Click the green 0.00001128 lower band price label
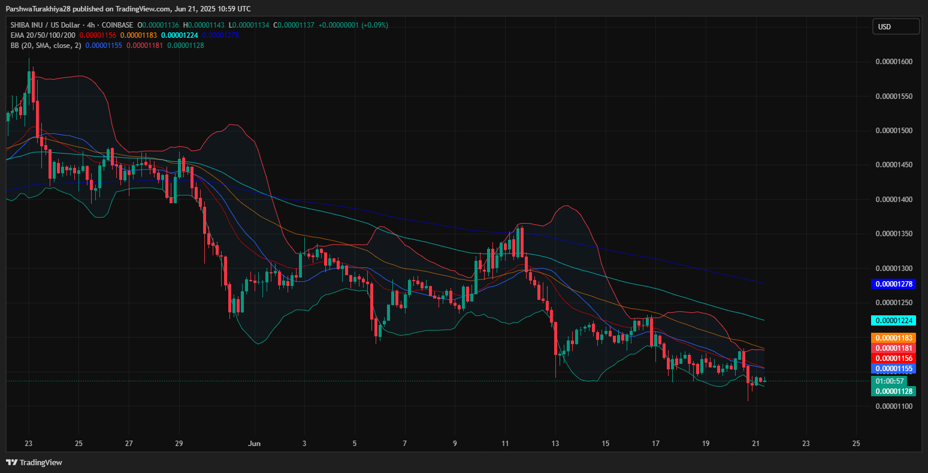 pyautogui.click(x=894, y=391)
